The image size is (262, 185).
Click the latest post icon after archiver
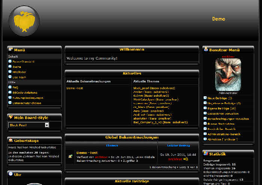coord(186,159)
